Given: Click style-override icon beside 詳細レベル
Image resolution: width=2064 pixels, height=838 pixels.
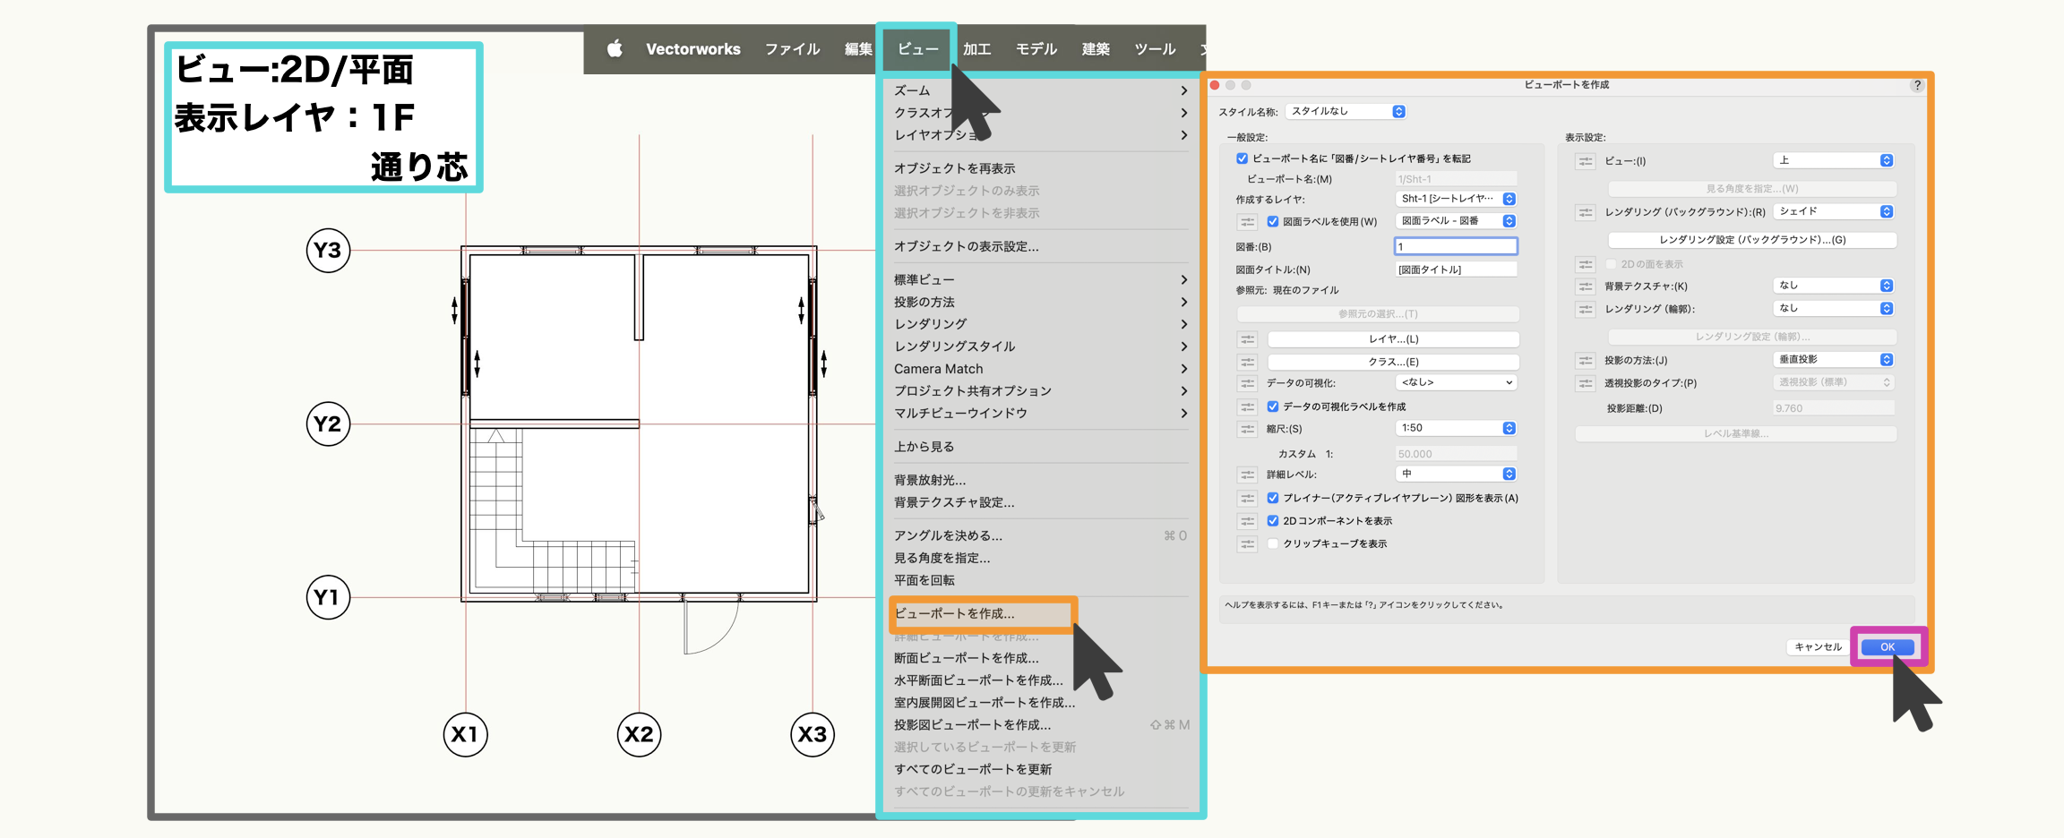Looking at the screenshot, I should (x=1247, y=475).
